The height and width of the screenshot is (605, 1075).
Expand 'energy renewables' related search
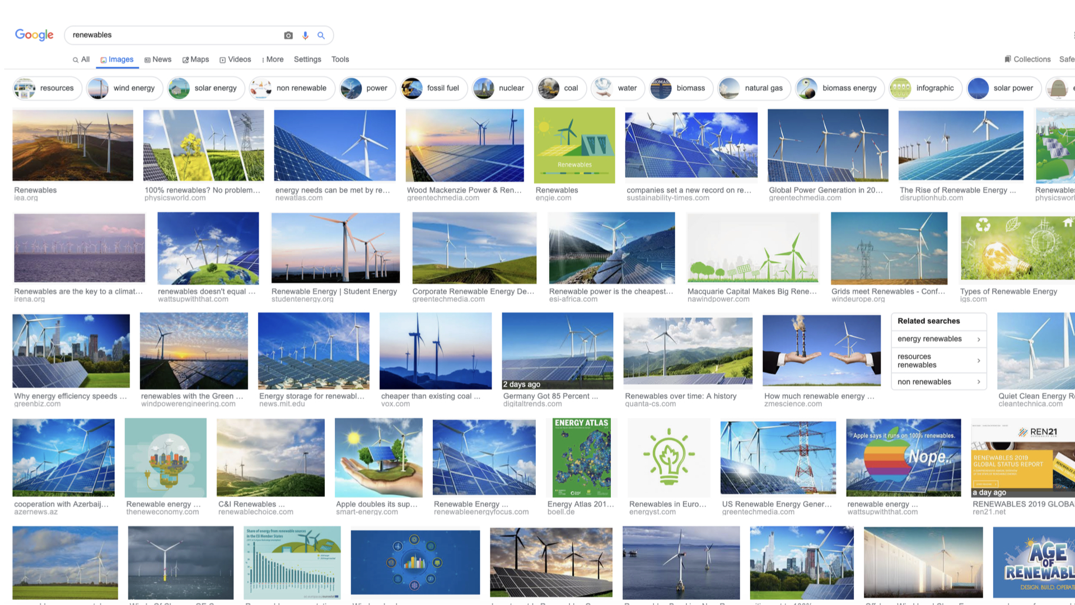point(938,339)
